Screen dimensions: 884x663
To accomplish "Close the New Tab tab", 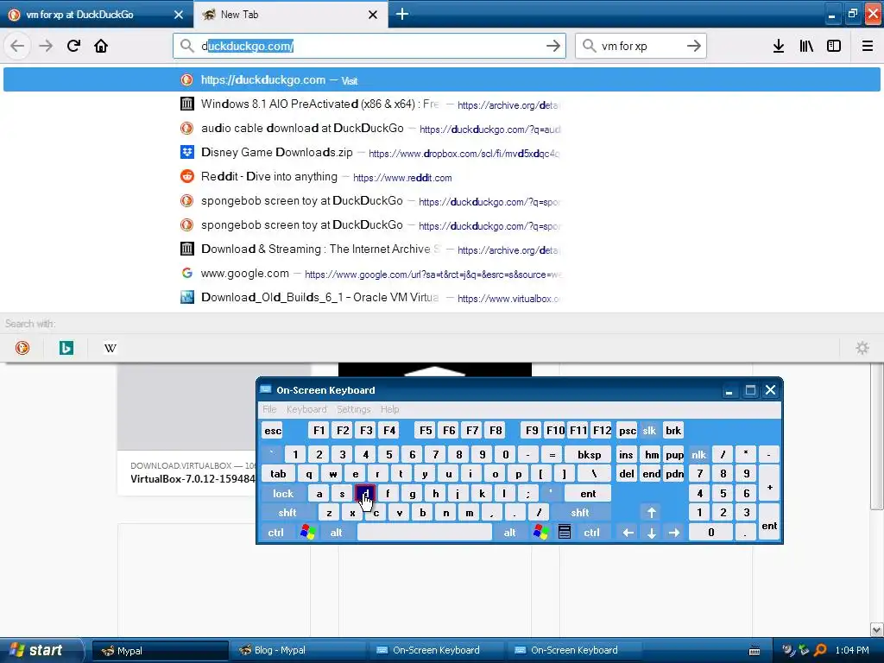I will (x=373, y=15).
